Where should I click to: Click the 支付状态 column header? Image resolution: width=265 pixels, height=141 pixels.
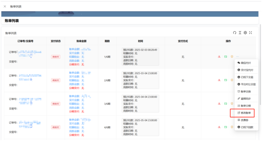(56, 41)
